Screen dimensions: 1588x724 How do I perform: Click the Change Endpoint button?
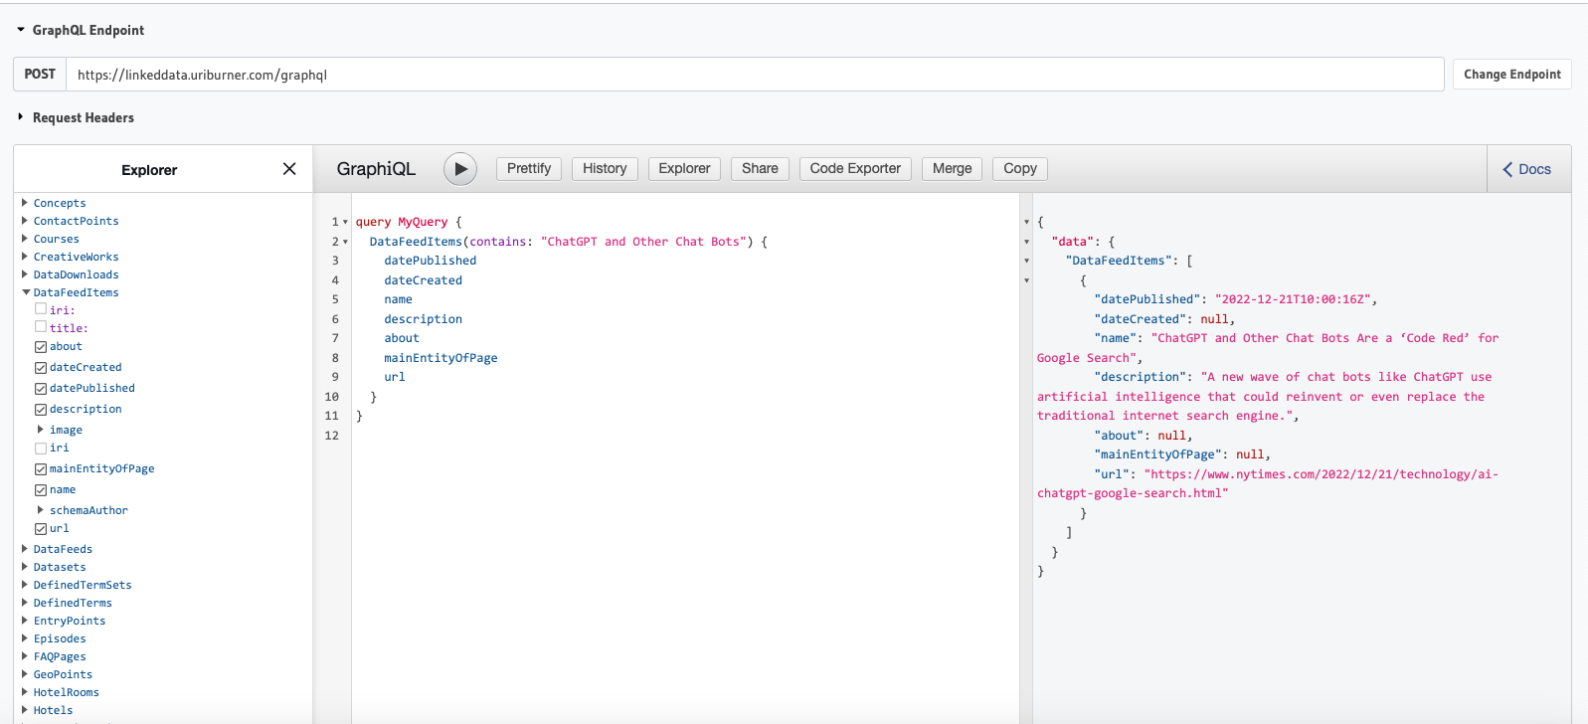pos(1512,75)
